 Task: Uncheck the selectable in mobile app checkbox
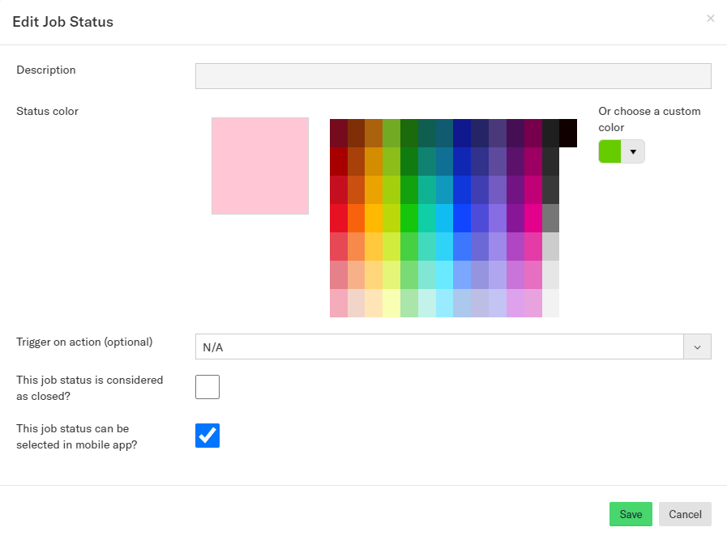click(207, 436)
